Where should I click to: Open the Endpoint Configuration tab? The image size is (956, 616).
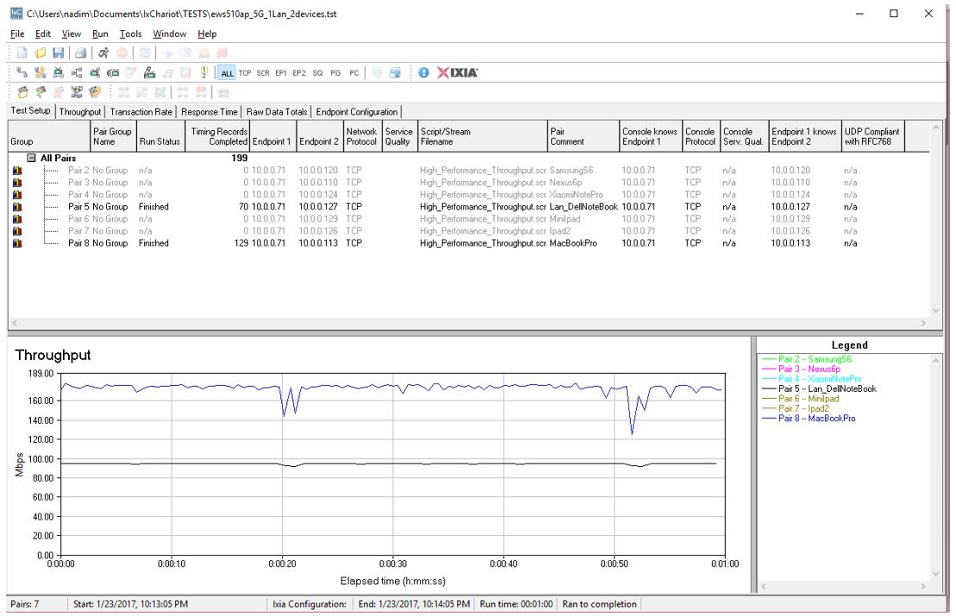(357, 112)
